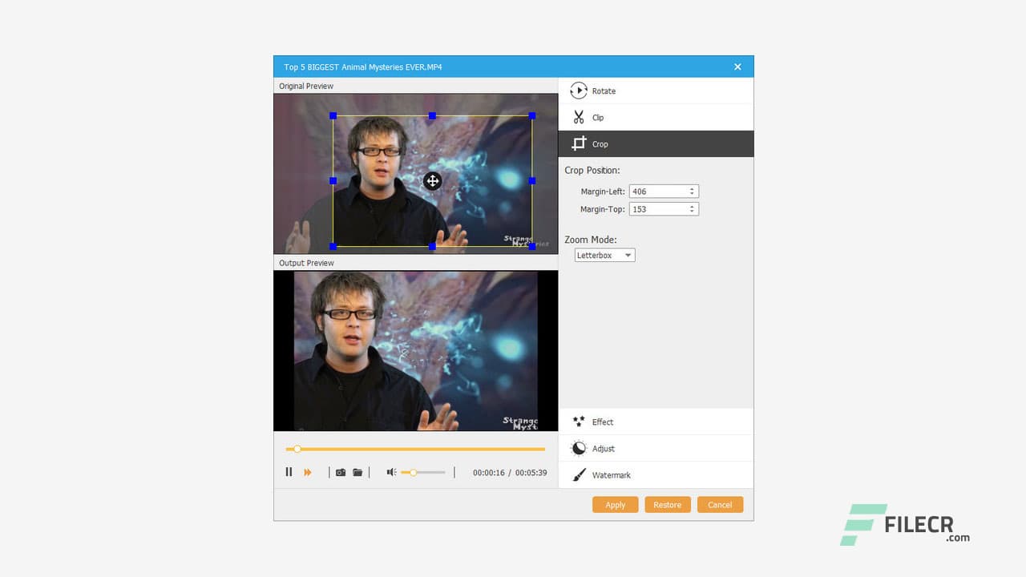This screenshot has width=1026, height=577.
Task: Mute audio via the speaker icon
Action: point(390,472)
